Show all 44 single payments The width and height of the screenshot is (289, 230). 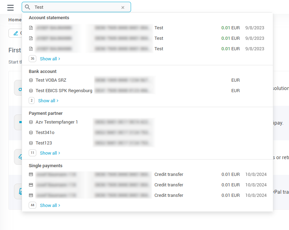pyautogui.click(x=50, y=206)
